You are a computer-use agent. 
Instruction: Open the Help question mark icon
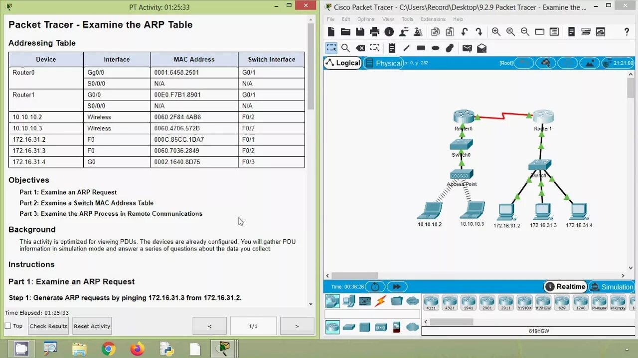[x=627, y=32]
